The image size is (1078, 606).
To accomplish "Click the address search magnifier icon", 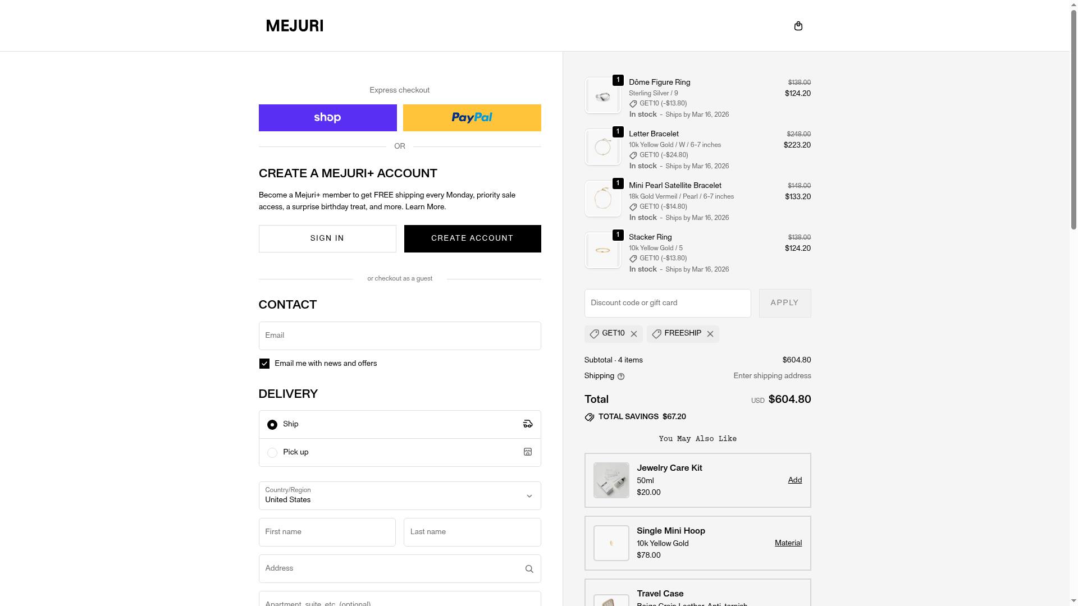I will (529, 569).
